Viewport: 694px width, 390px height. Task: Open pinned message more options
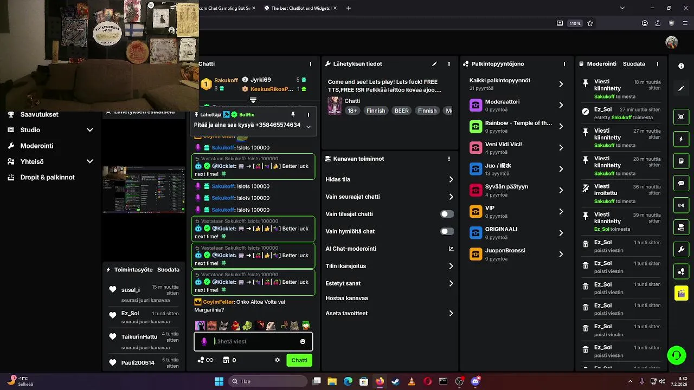tap(309, 115)
